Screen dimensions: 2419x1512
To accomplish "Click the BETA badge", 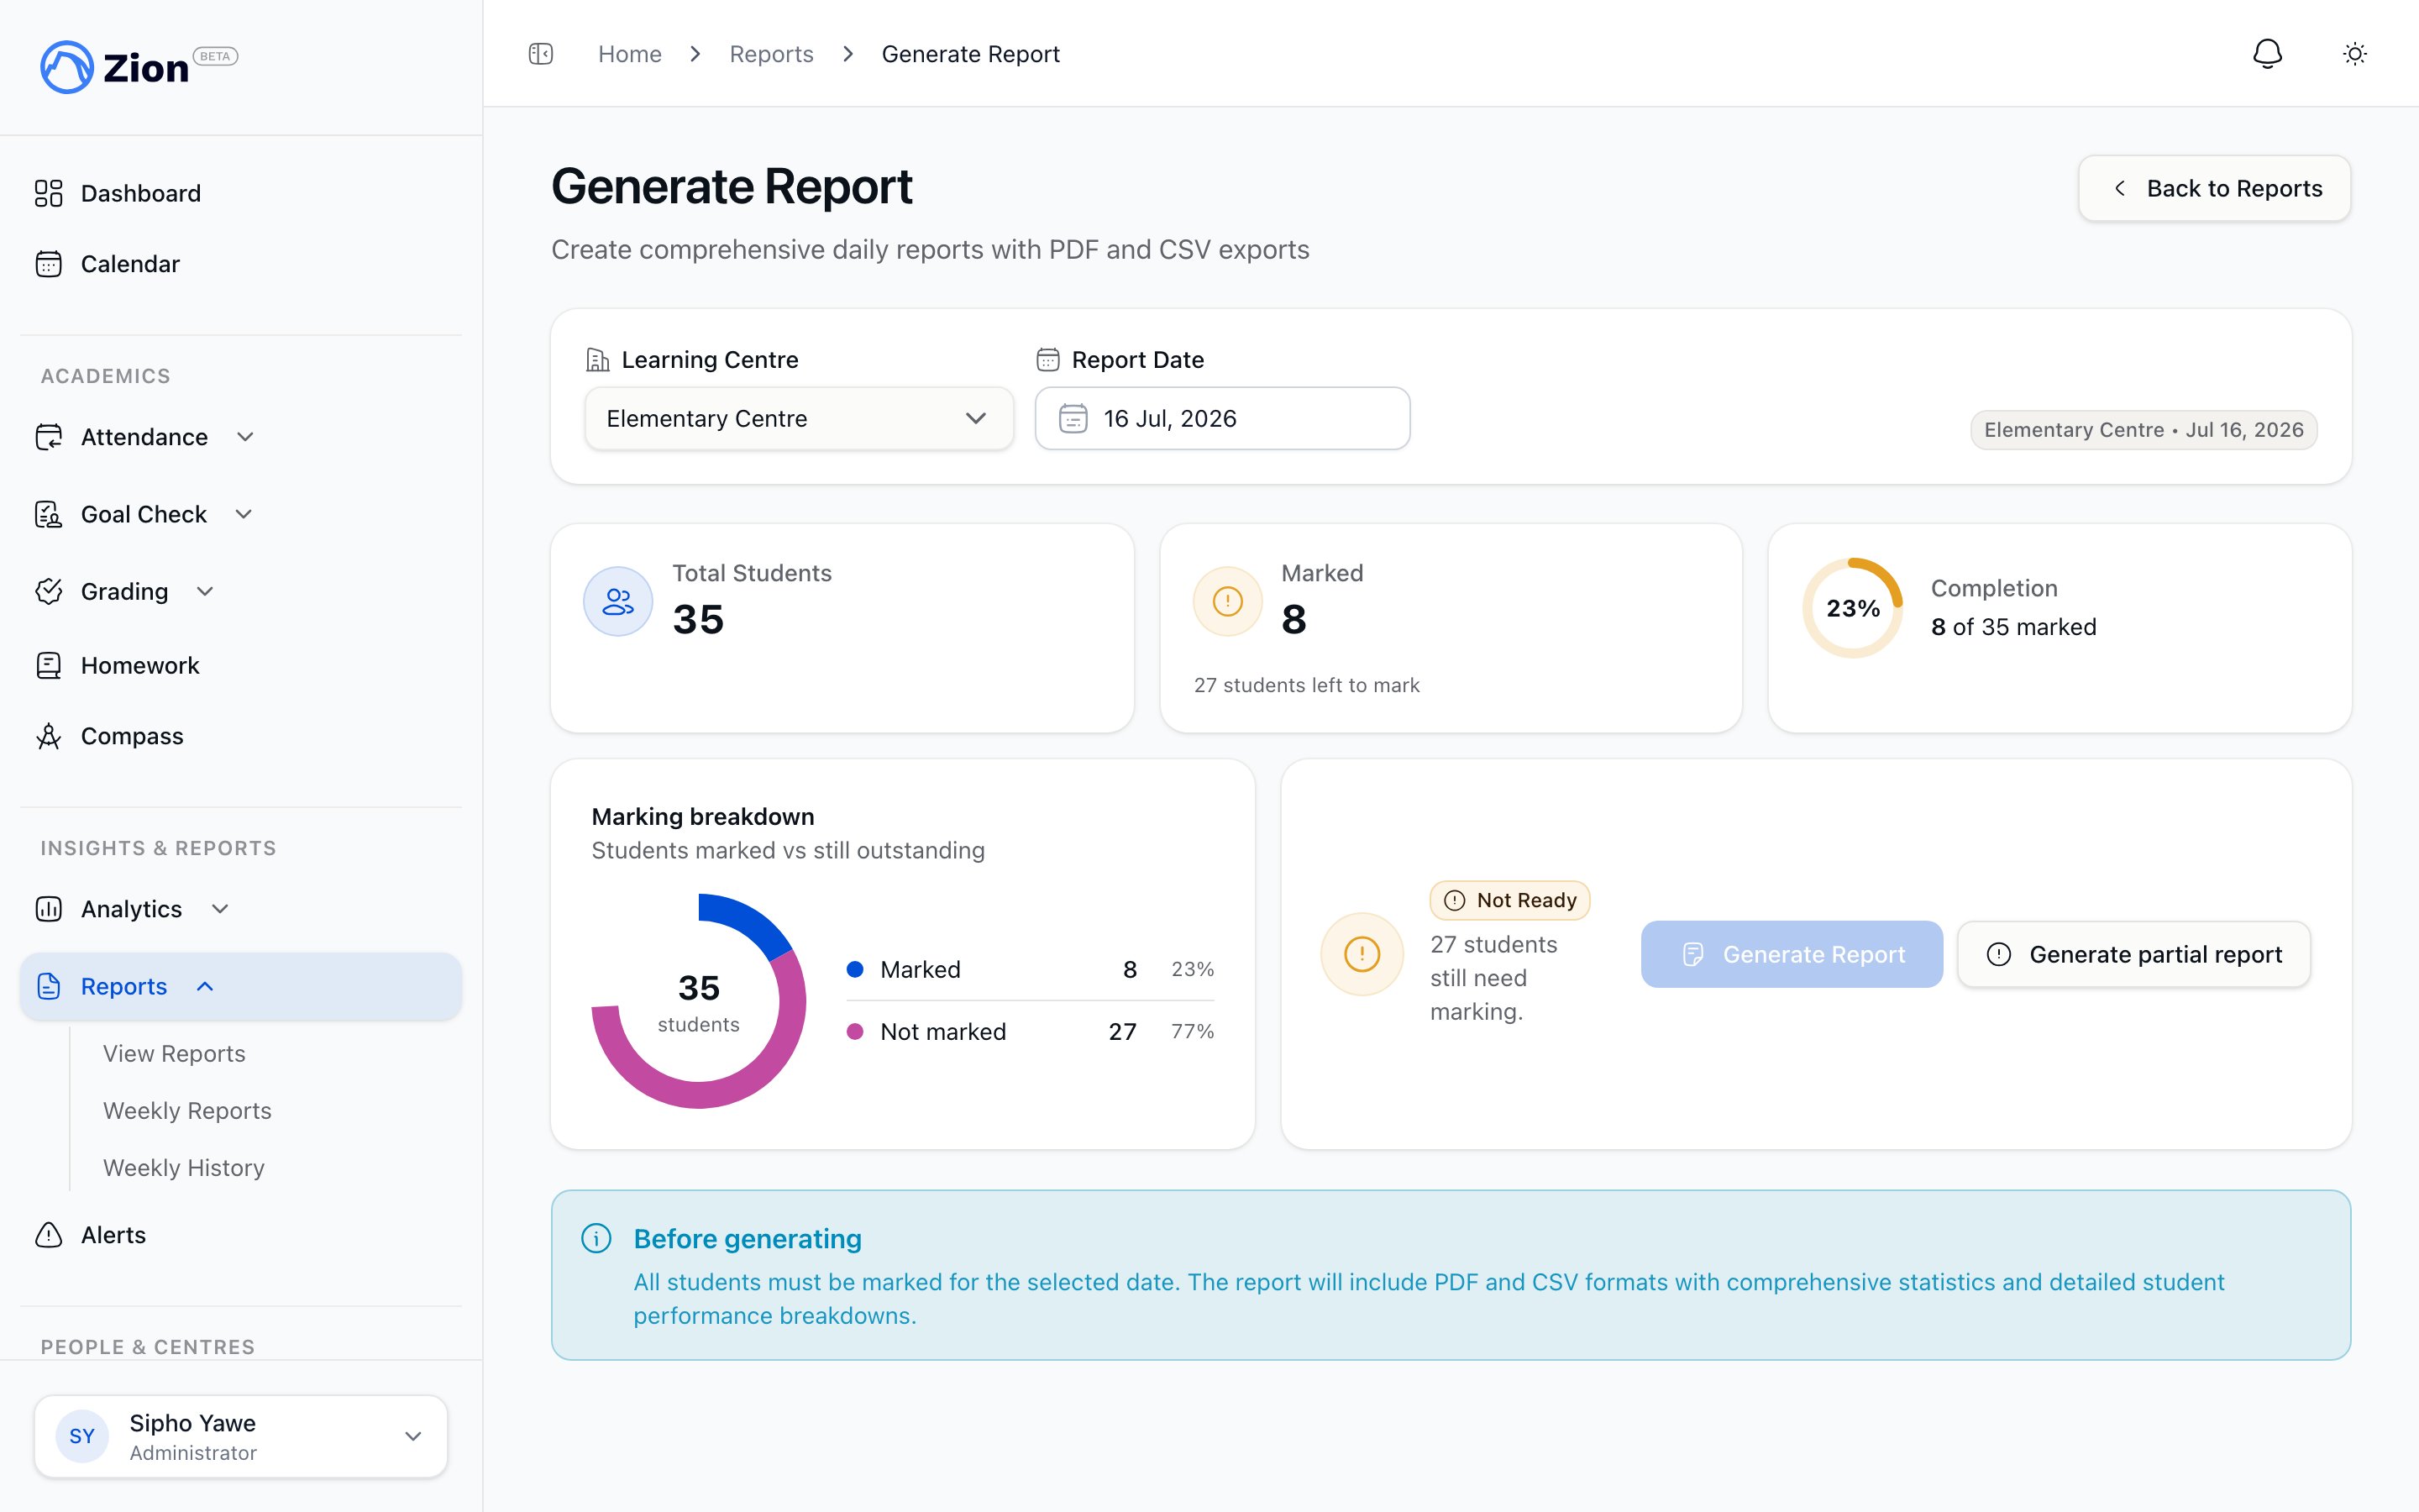I will [215, 56].
